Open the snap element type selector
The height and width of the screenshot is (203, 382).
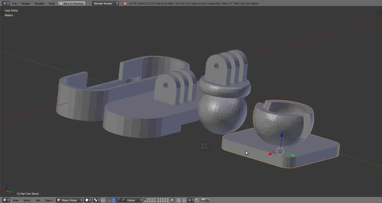[191, 200]
